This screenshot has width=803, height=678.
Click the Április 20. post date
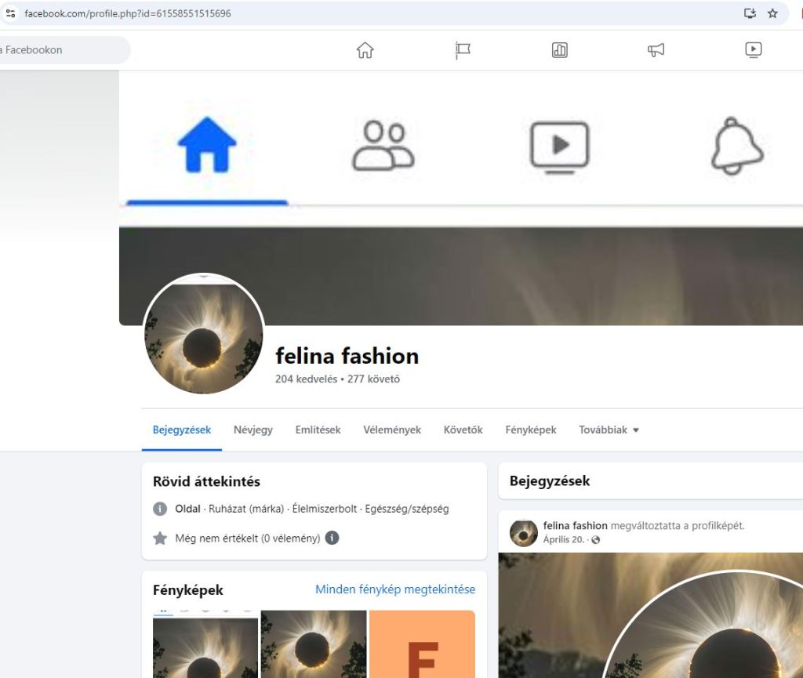[563, 539]
